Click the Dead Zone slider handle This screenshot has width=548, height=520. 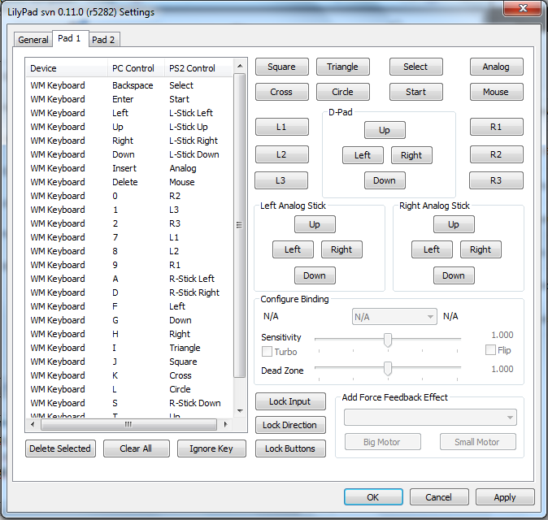click(388, 368)
